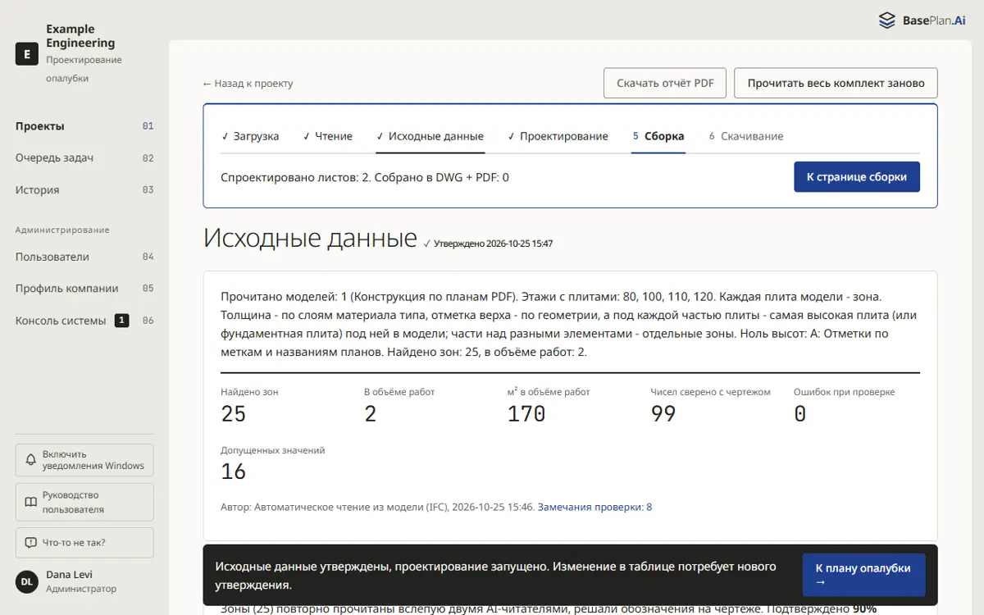
Task: Click Прочитать весь комплект заново button
Action: pos(836,83)
